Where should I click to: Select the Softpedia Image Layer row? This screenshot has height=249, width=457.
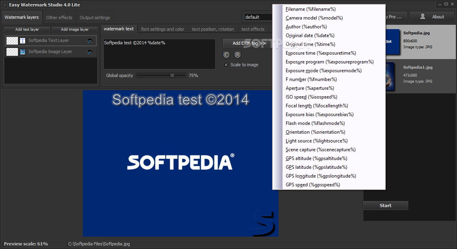51,52
